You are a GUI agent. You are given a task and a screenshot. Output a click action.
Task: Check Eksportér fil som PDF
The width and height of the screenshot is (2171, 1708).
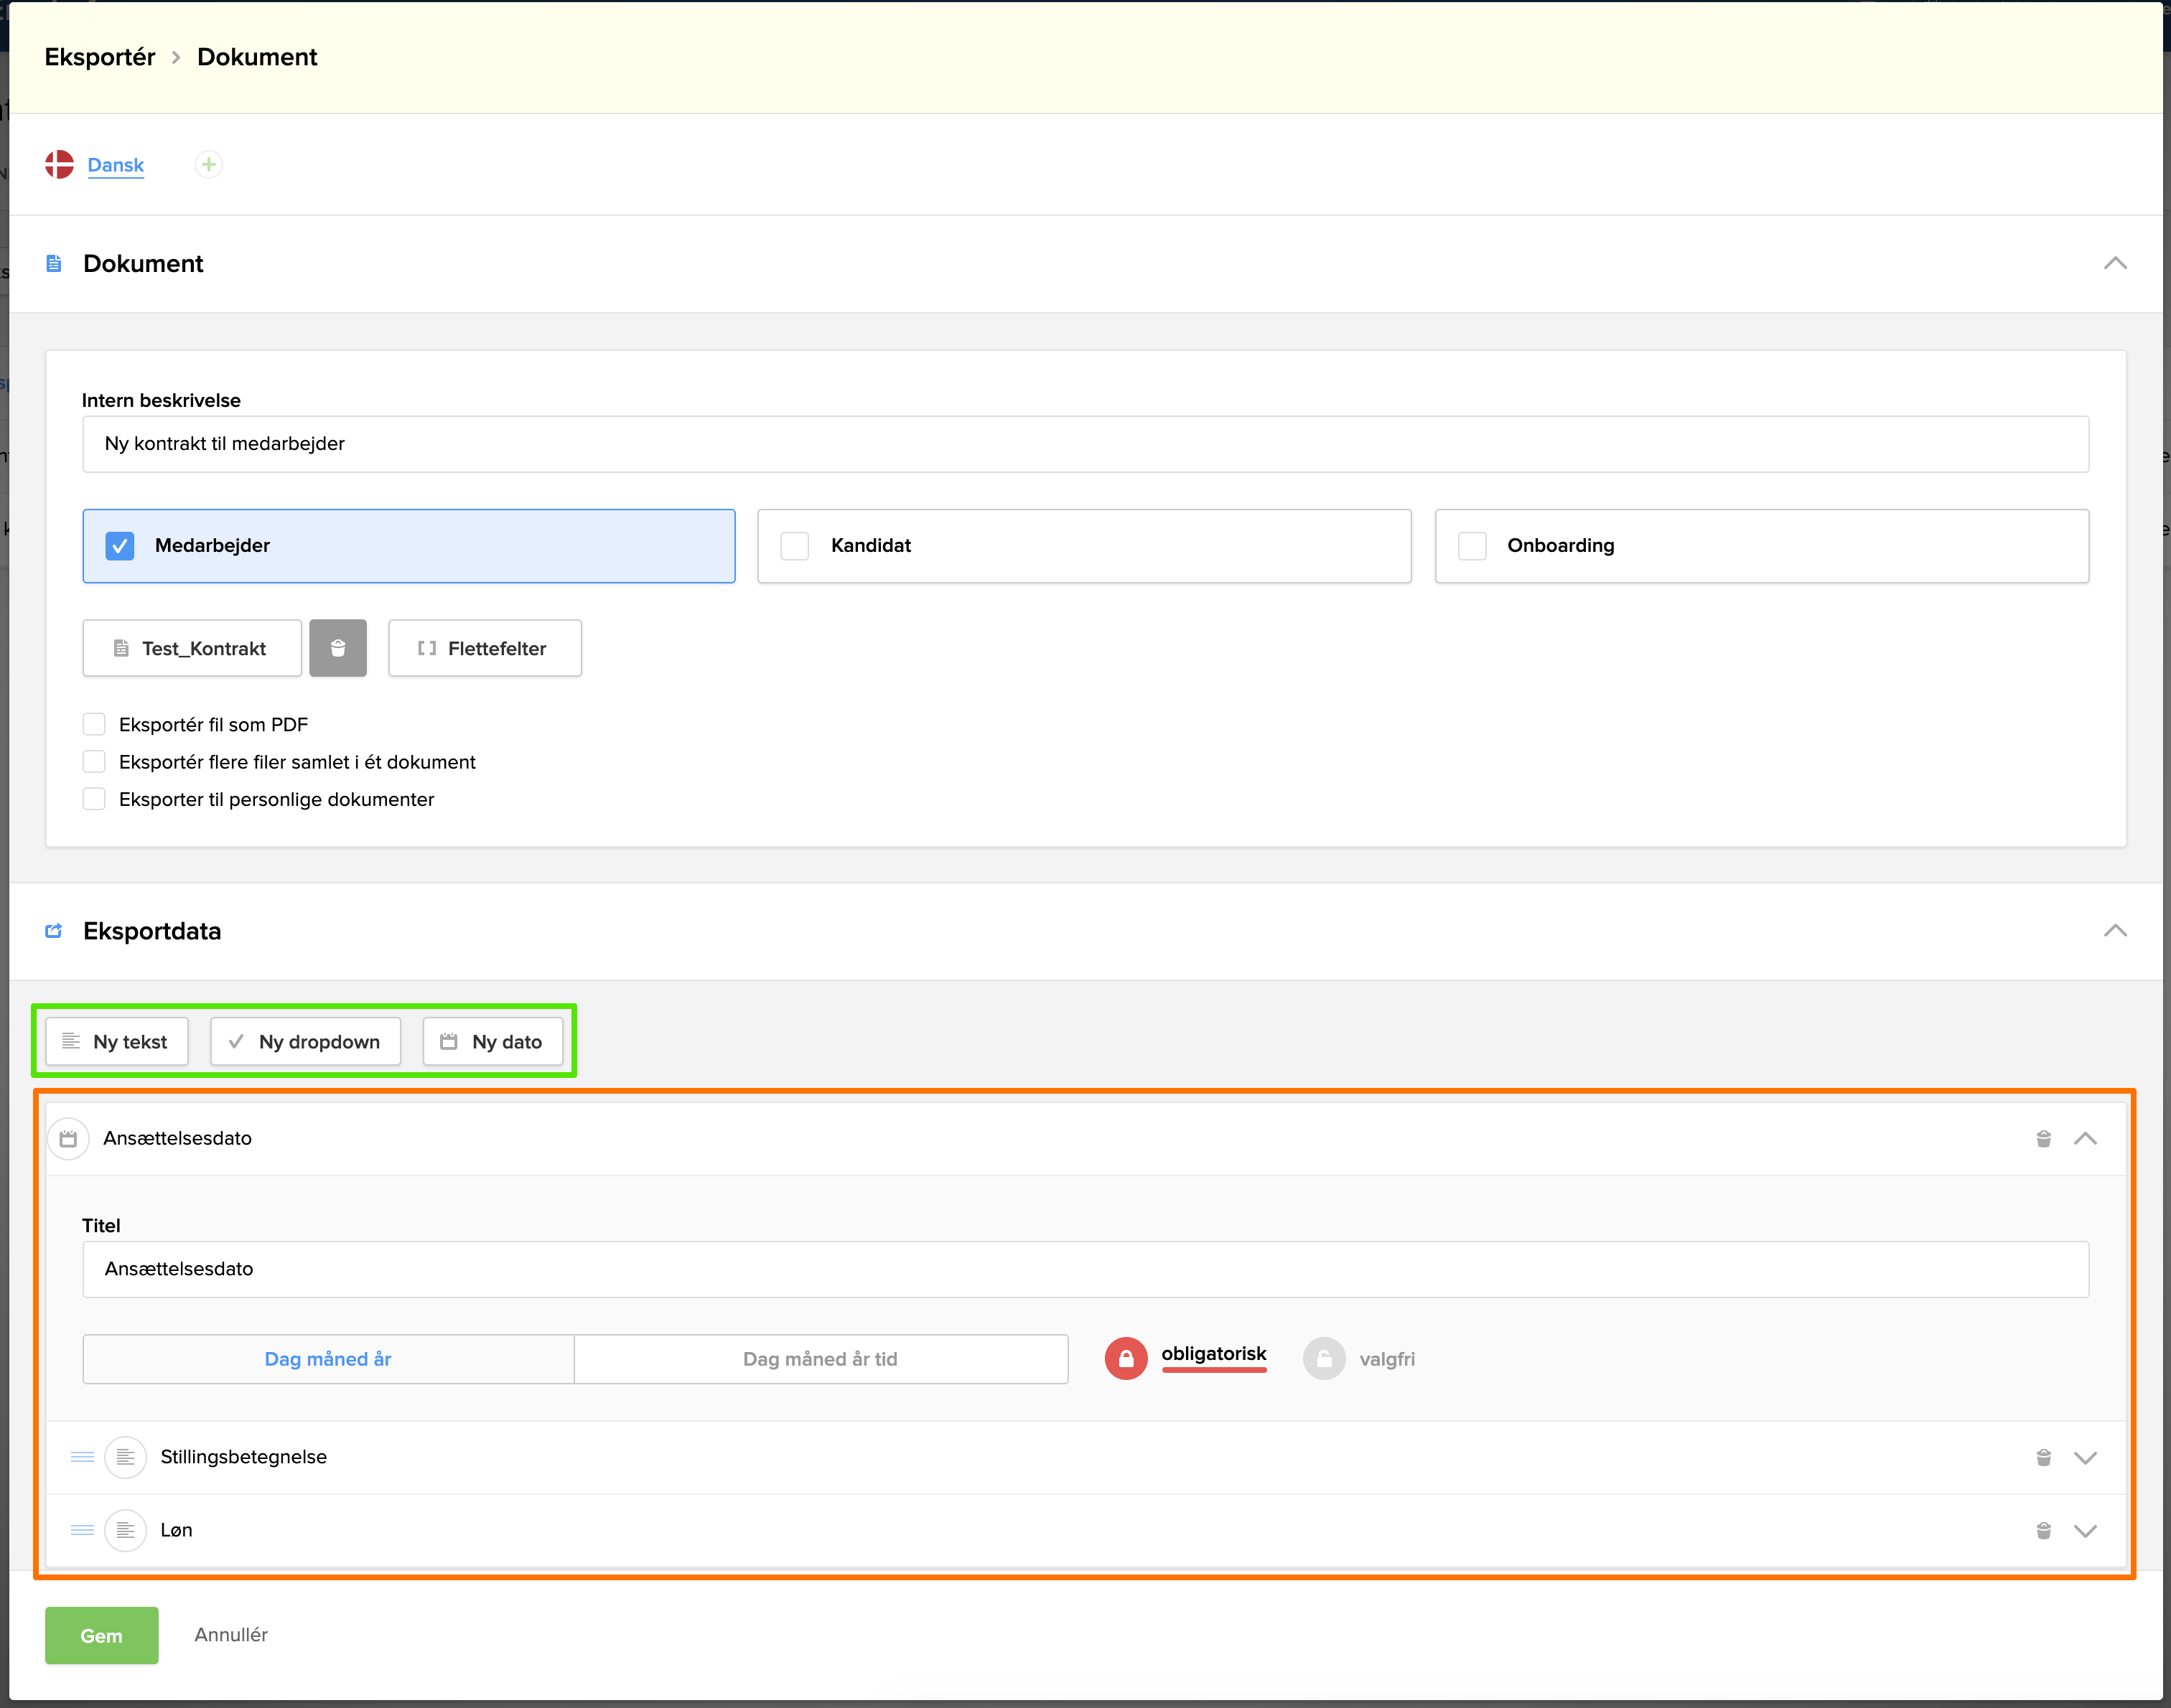(x=94, y=724)
